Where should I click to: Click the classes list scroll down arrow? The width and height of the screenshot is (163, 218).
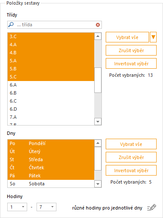click(x=98, y=122)
